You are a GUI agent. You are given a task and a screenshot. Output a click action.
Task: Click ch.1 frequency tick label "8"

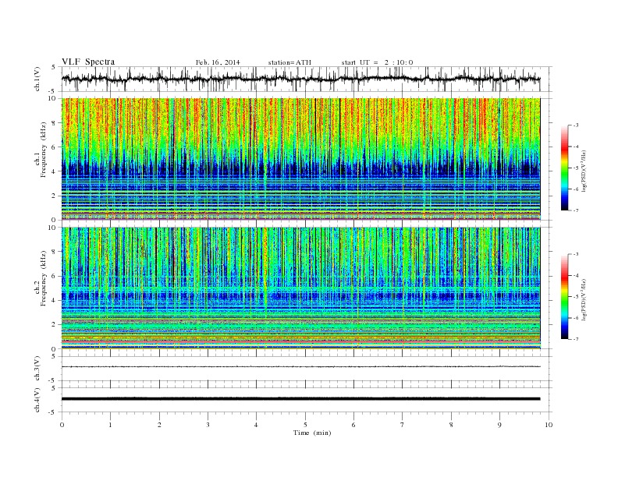tap(54, 123)
